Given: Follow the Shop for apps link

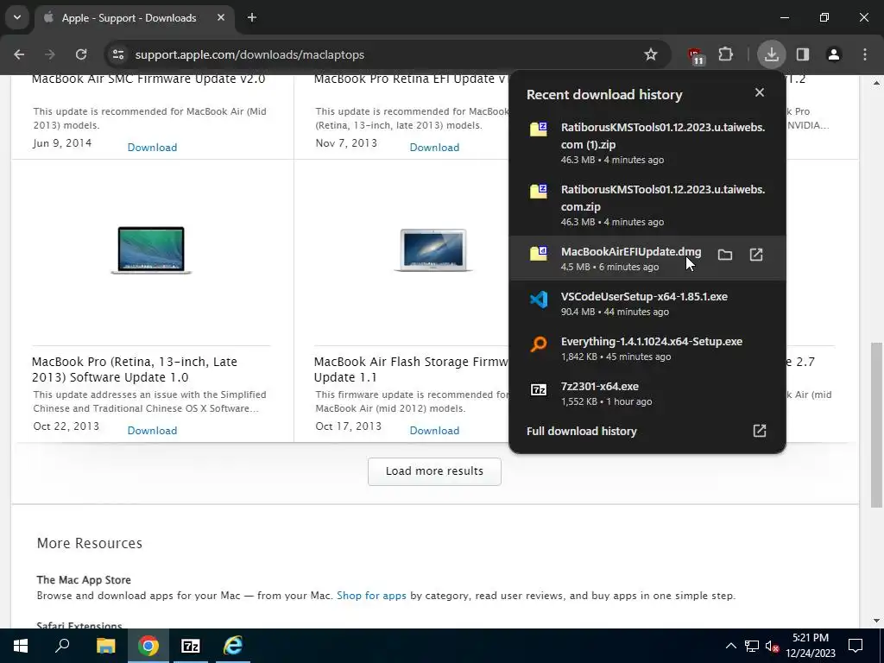Looking at the screenshot, I should (x=371, y=596).
